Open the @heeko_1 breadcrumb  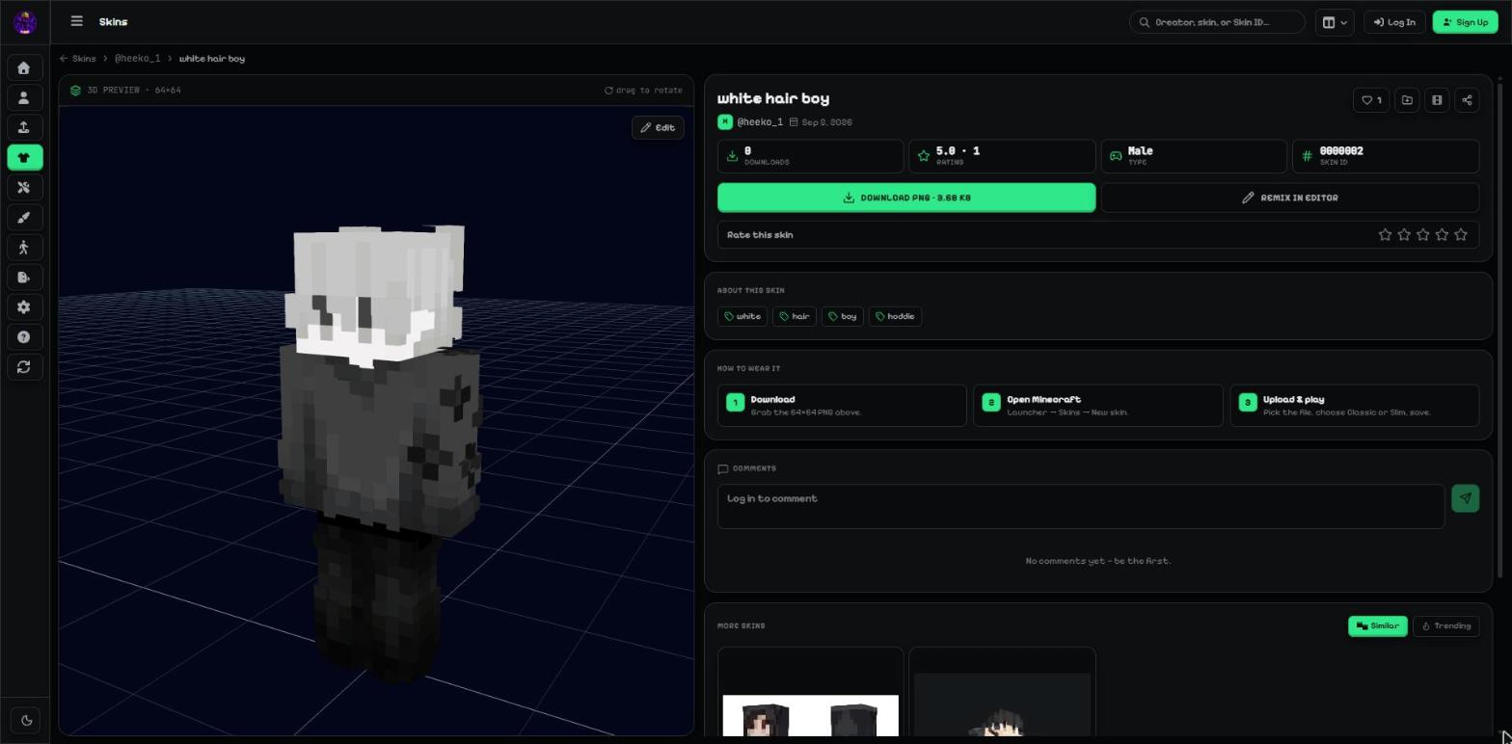[x=137, y=59]
